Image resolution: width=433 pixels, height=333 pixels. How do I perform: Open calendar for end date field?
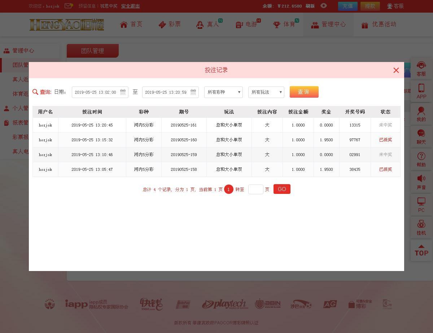click(193, 92)
